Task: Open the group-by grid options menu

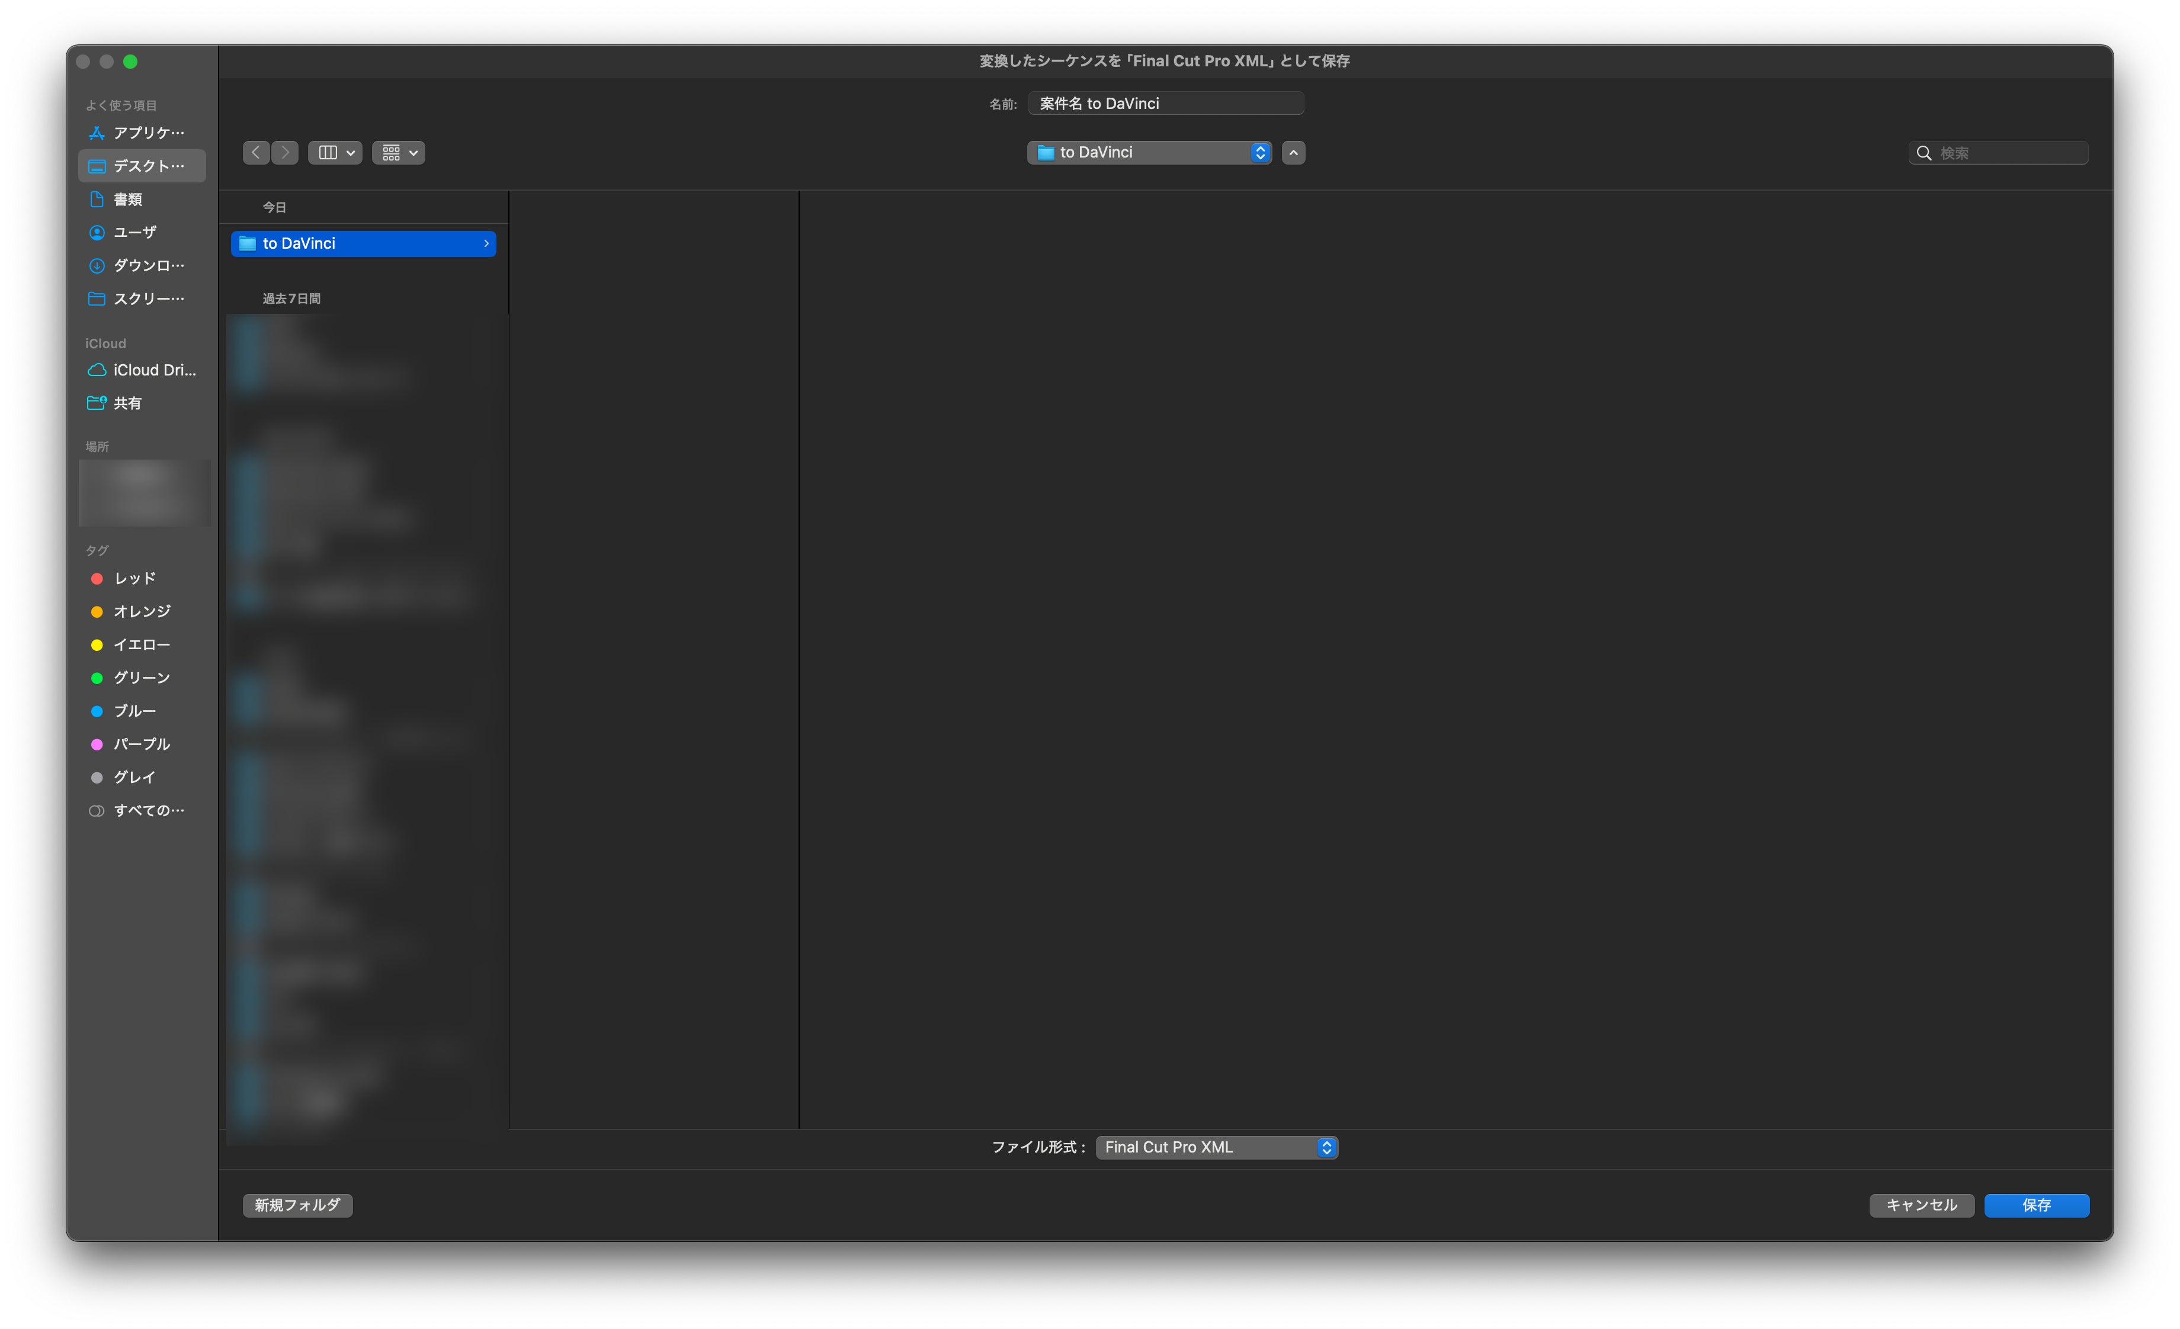Action: (398, 153)
